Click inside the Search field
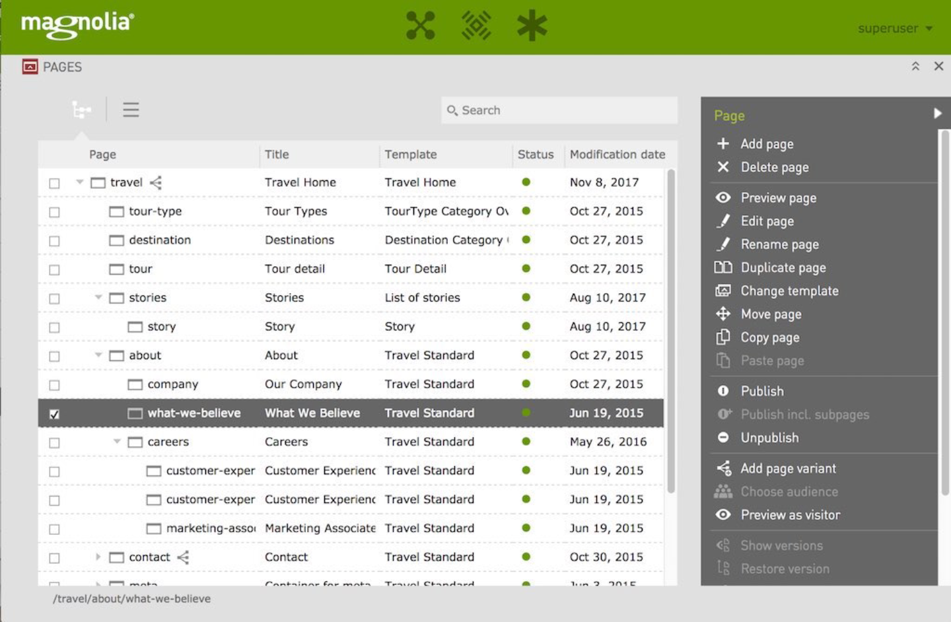 click(558, 110)
